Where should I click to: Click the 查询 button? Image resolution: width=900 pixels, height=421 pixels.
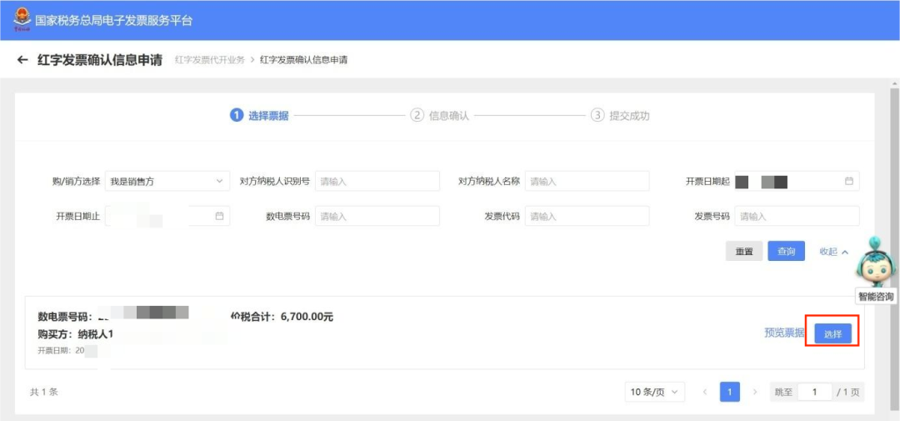click(x=787, y=252)
